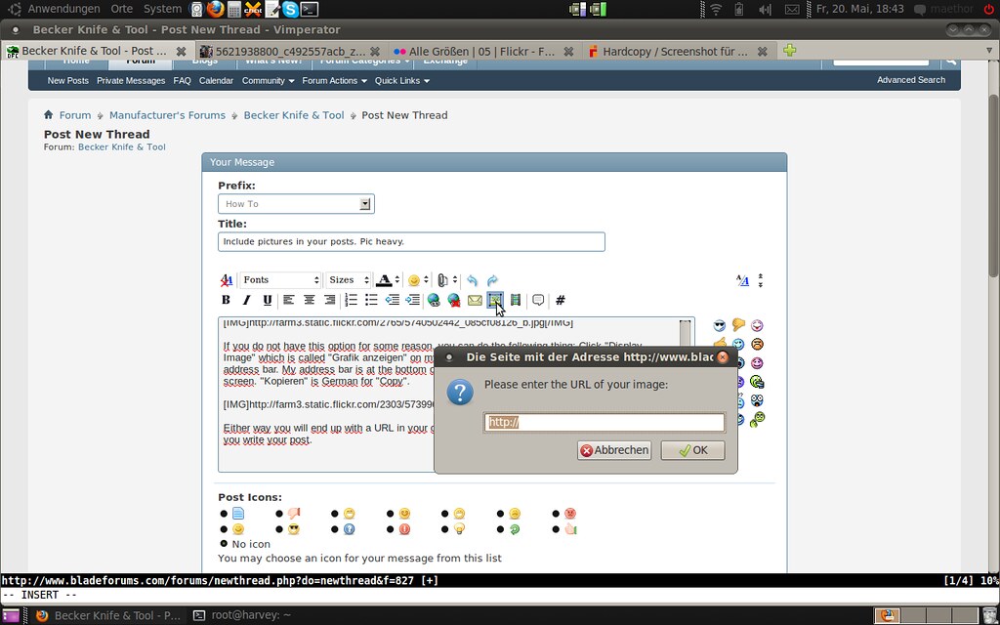Viewport: 1000px width, 625px height.
Task: Click the Remove Text Formatting icon
Action: tap(226, 280)
